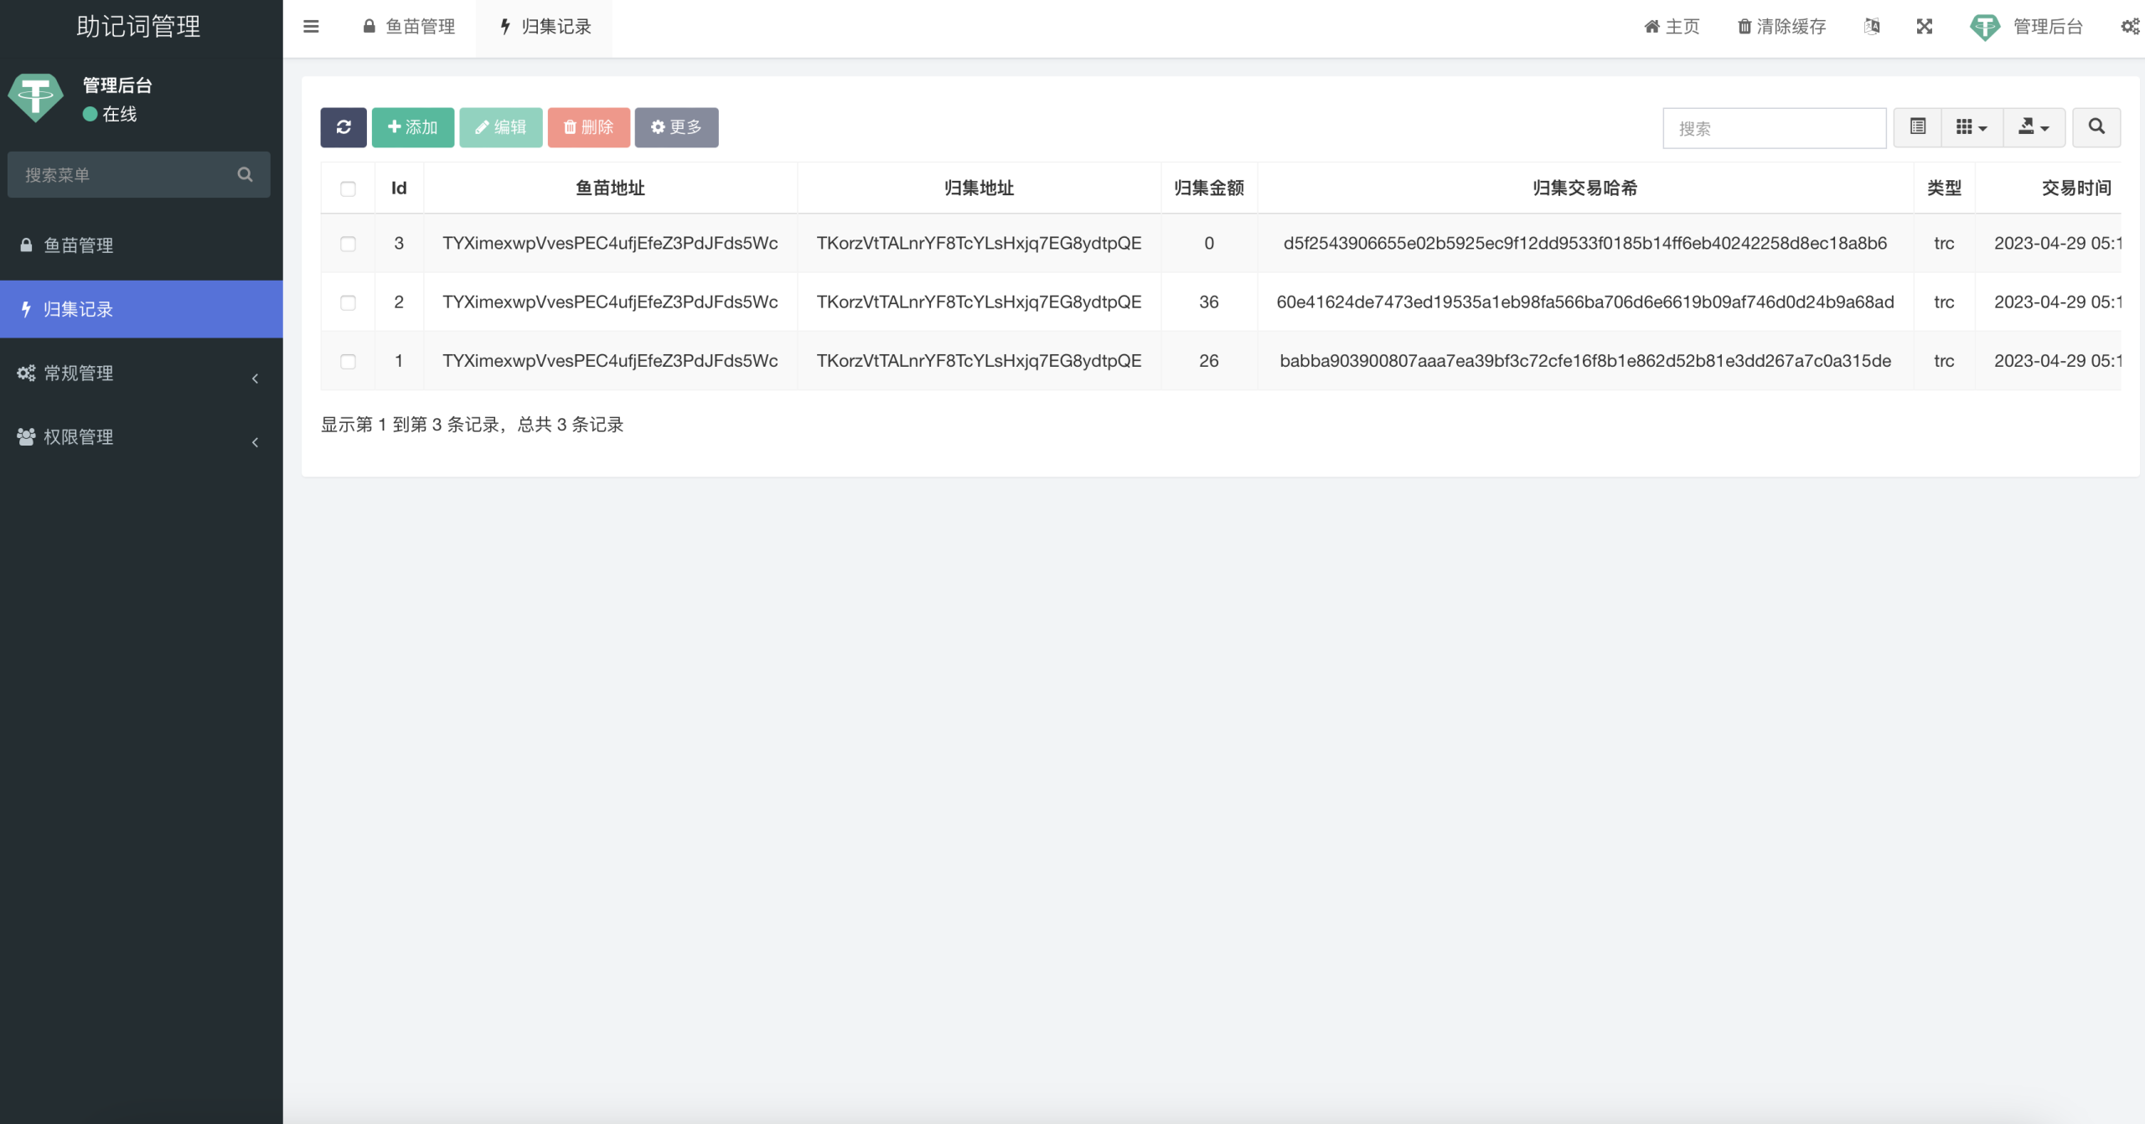2145x1124 pixels.
Task: Click the sidebar menu search magnifier icon
Action: [245, 174]
